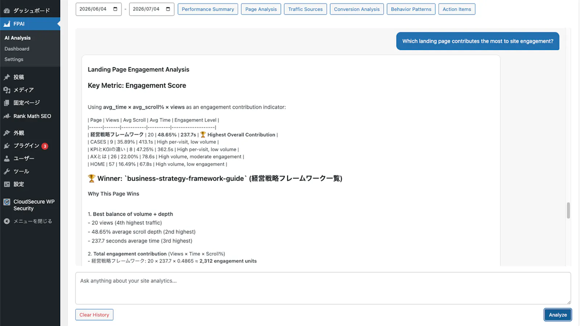Viewport: 580px width, 326px height.
Task: Click the Dashboard gauge icon in sidebar
Action: [x=7, y=11]
